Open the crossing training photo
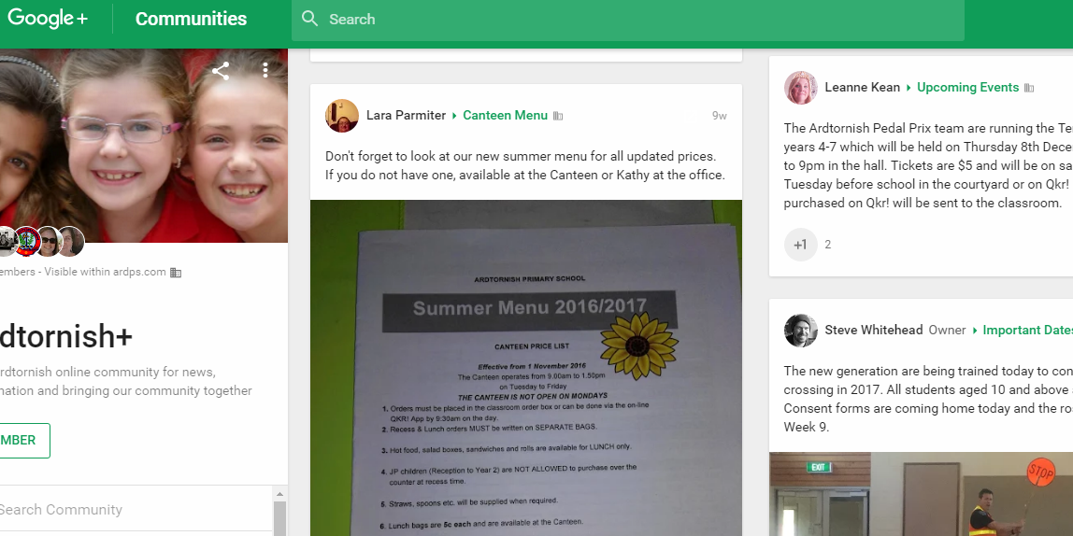Viewport: 1073px width, 536px height. point(921,494)
